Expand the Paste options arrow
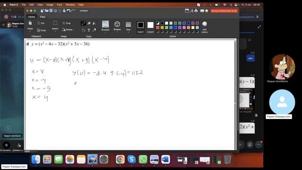The height and width of the screenshot is (170, 302). 30,31
